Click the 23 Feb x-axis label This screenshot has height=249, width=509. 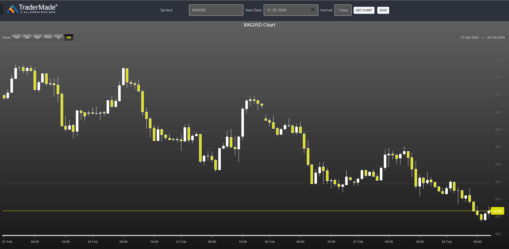tap(181, 242)
